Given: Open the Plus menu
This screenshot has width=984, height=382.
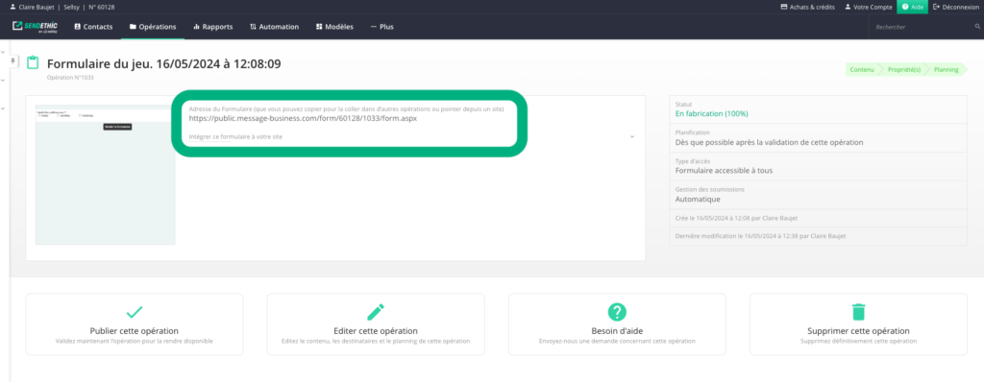Looking at the screenshot, I should click(382, 27).
